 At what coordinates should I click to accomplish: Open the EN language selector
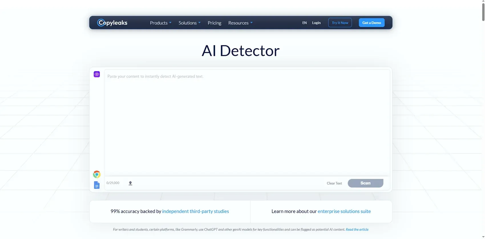tap(304, 23)
